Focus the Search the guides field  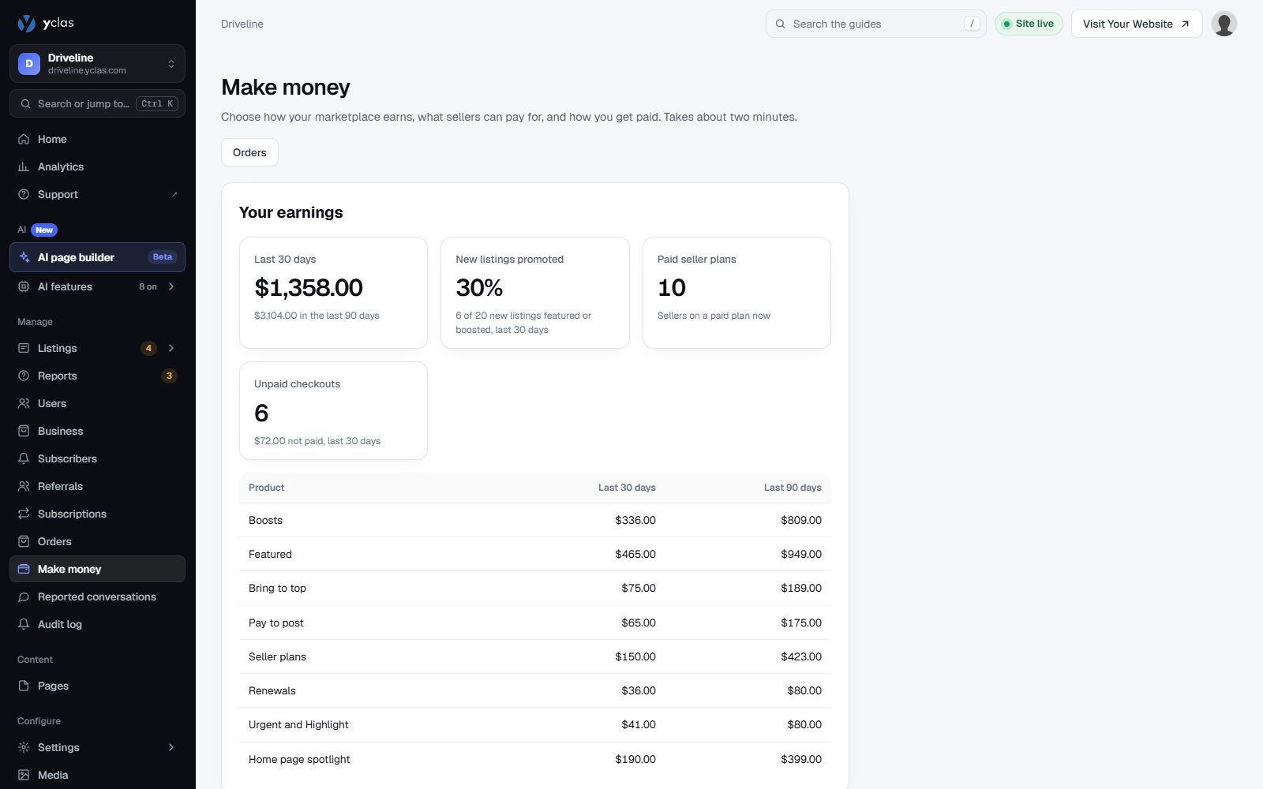pyautogui.click(x=875, y=24)
